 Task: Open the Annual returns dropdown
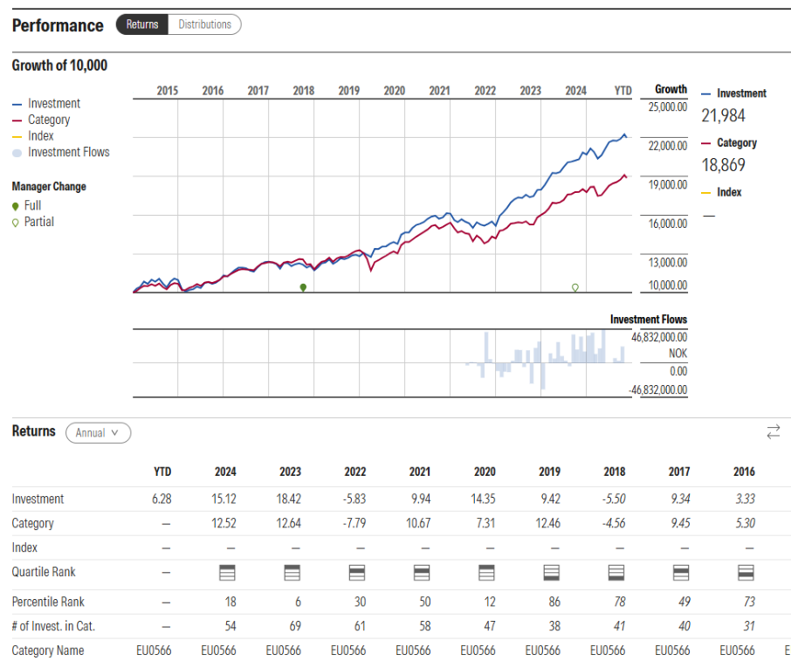(98, 432)
